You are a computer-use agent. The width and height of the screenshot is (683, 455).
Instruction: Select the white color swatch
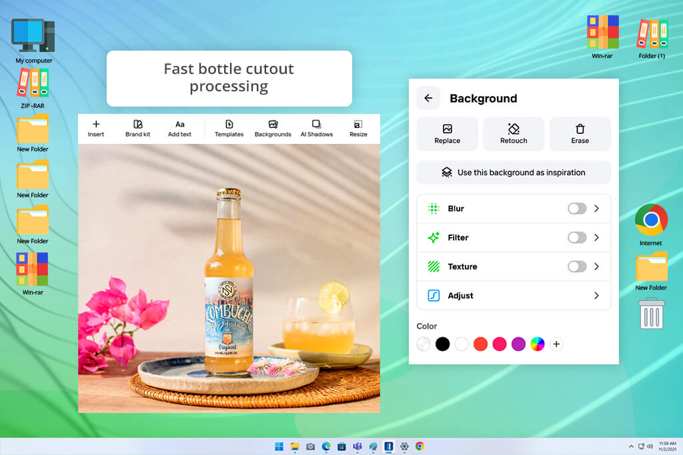tap(462, 344)
